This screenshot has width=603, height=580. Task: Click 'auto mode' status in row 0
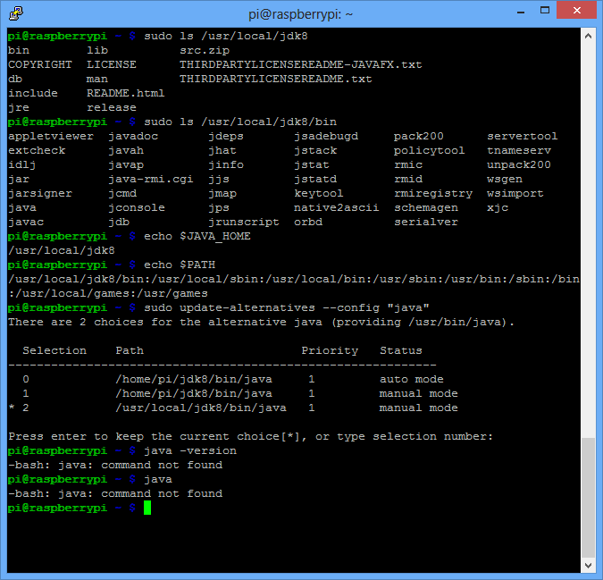[x=412, y=379]
